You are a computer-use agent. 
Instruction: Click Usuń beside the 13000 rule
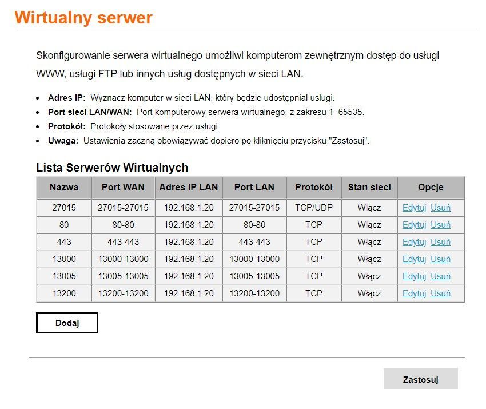[441, 259]
